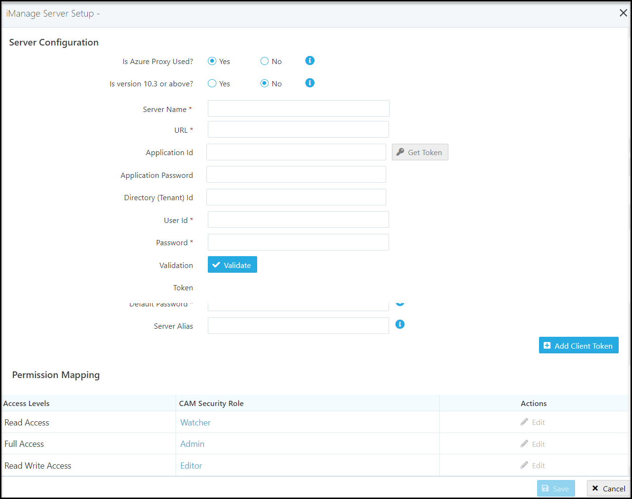Click the Permission Mapping heading
Screen dimensions: 632x499
point(56,375)
